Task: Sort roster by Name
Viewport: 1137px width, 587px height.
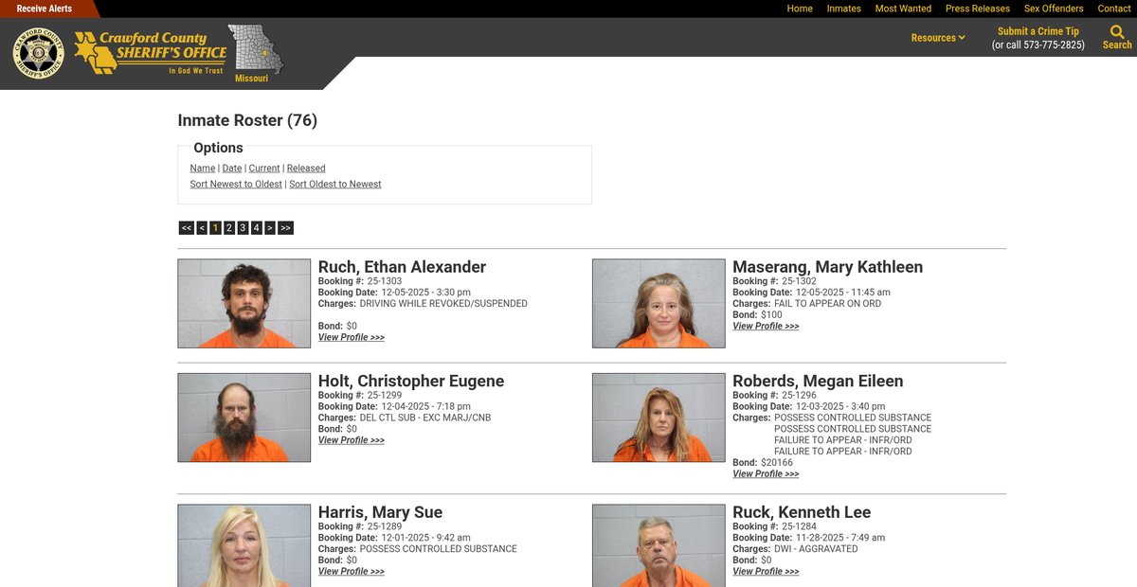Action: tap(203, 169)
